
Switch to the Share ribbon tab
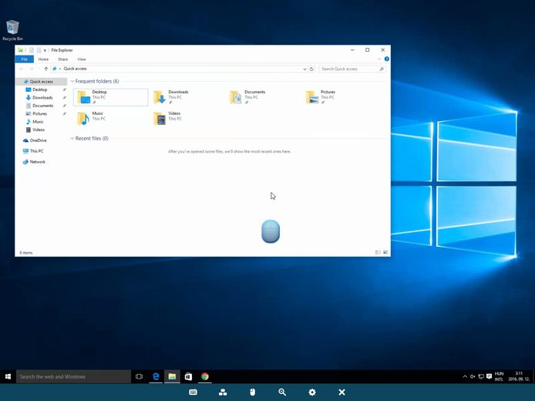[62, 59]
